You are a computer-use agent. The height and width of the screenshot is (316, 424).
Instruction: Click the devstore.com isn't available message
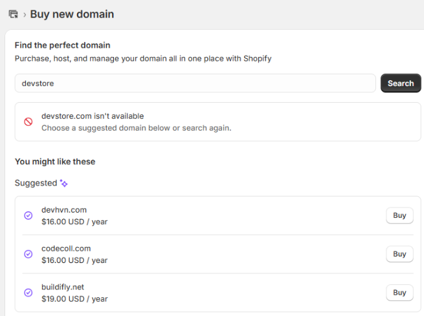(93, 116)
